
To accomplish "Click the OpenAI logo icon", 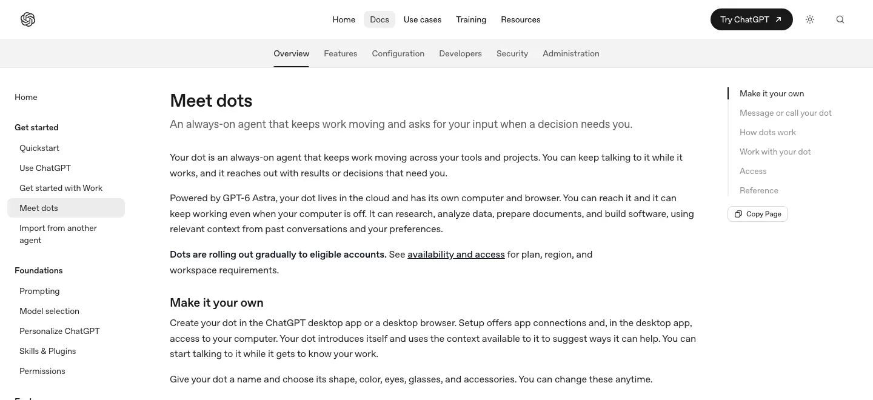I will (28, 19).
